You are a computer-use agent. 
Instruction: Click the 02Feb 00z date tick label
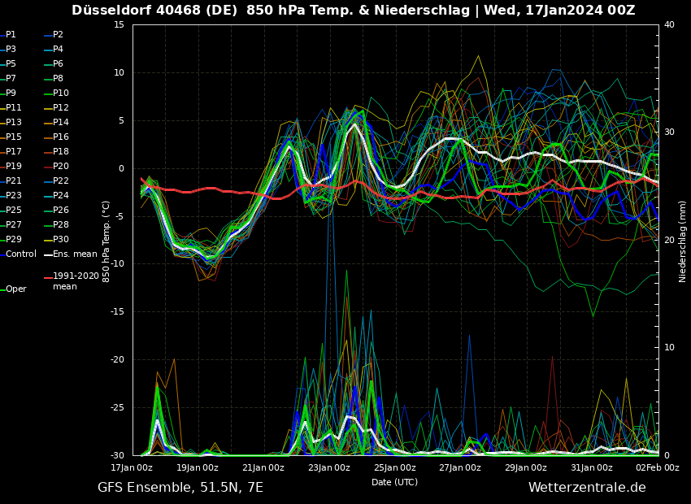657,467
